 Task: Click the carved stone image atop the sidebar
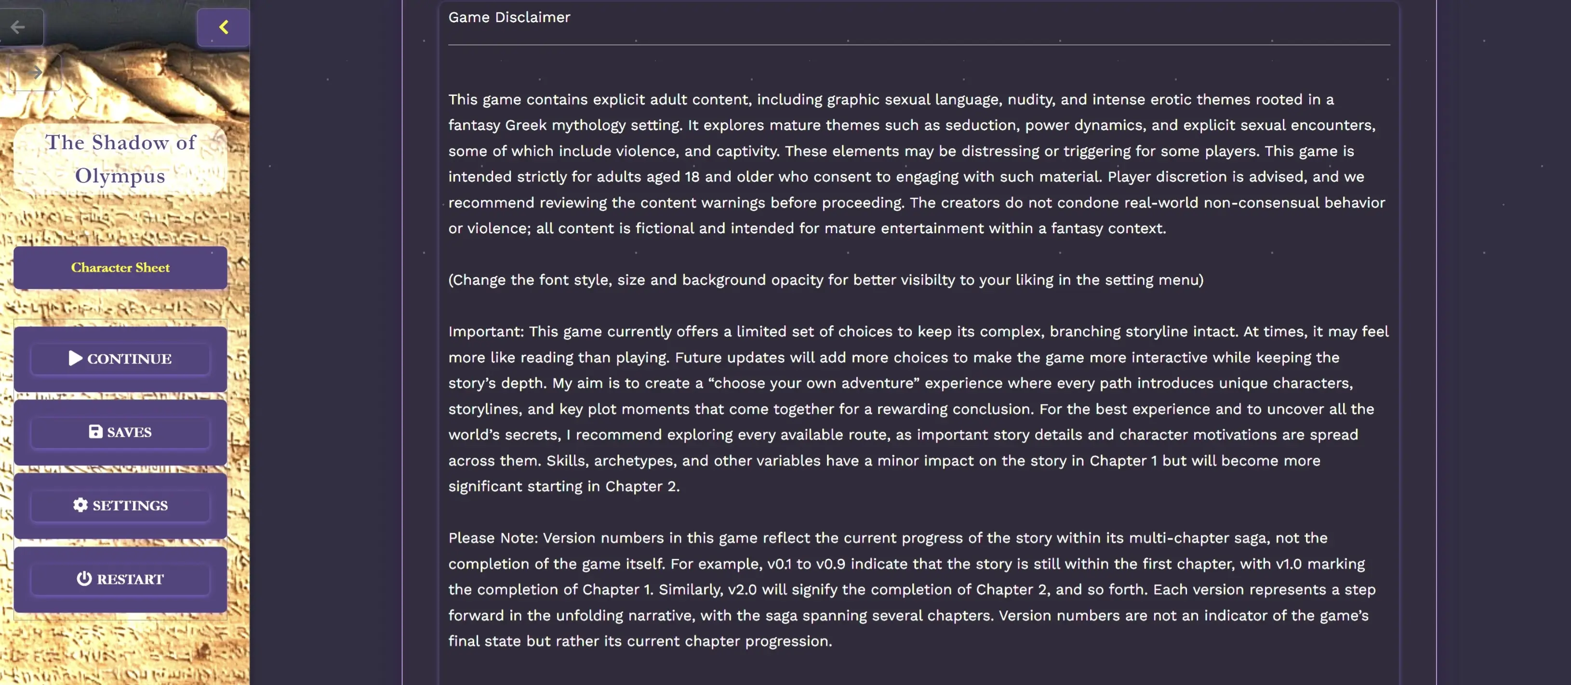[152, 85]
